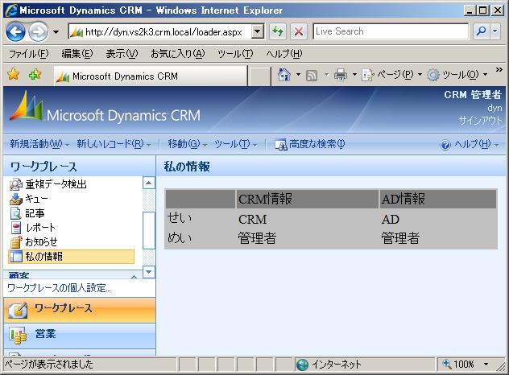
Task: Open the CRM ヘルプ(H) help menu
Action: pos(469,144)
